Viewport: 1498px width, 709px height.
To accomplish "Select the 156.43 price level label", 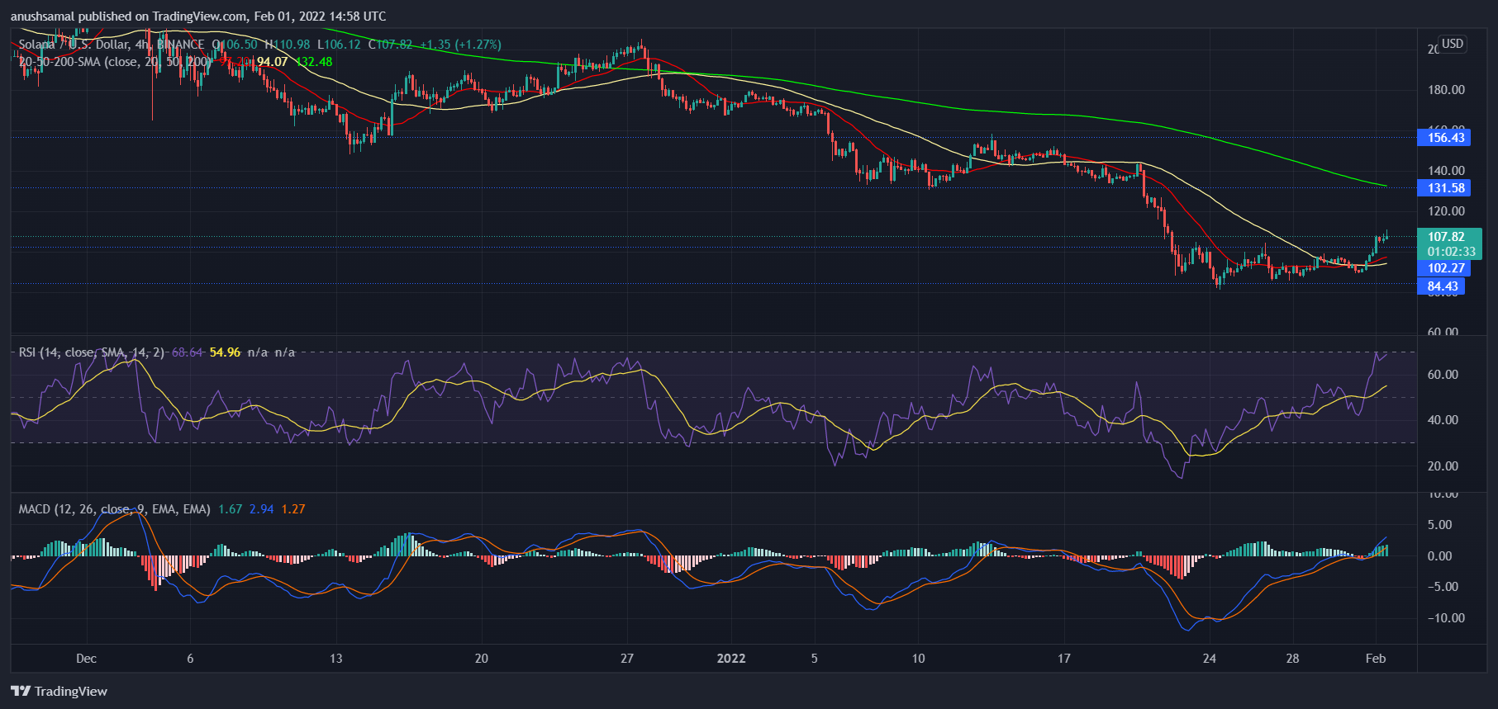I will coord(1444,138).
